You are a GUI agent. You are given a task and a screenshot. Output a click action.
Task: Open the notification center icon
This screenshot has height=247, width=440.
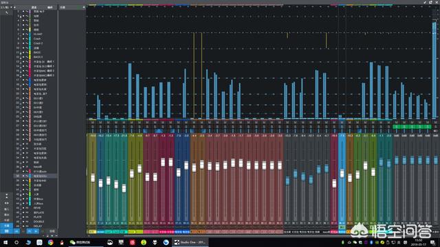coord(433,242)
